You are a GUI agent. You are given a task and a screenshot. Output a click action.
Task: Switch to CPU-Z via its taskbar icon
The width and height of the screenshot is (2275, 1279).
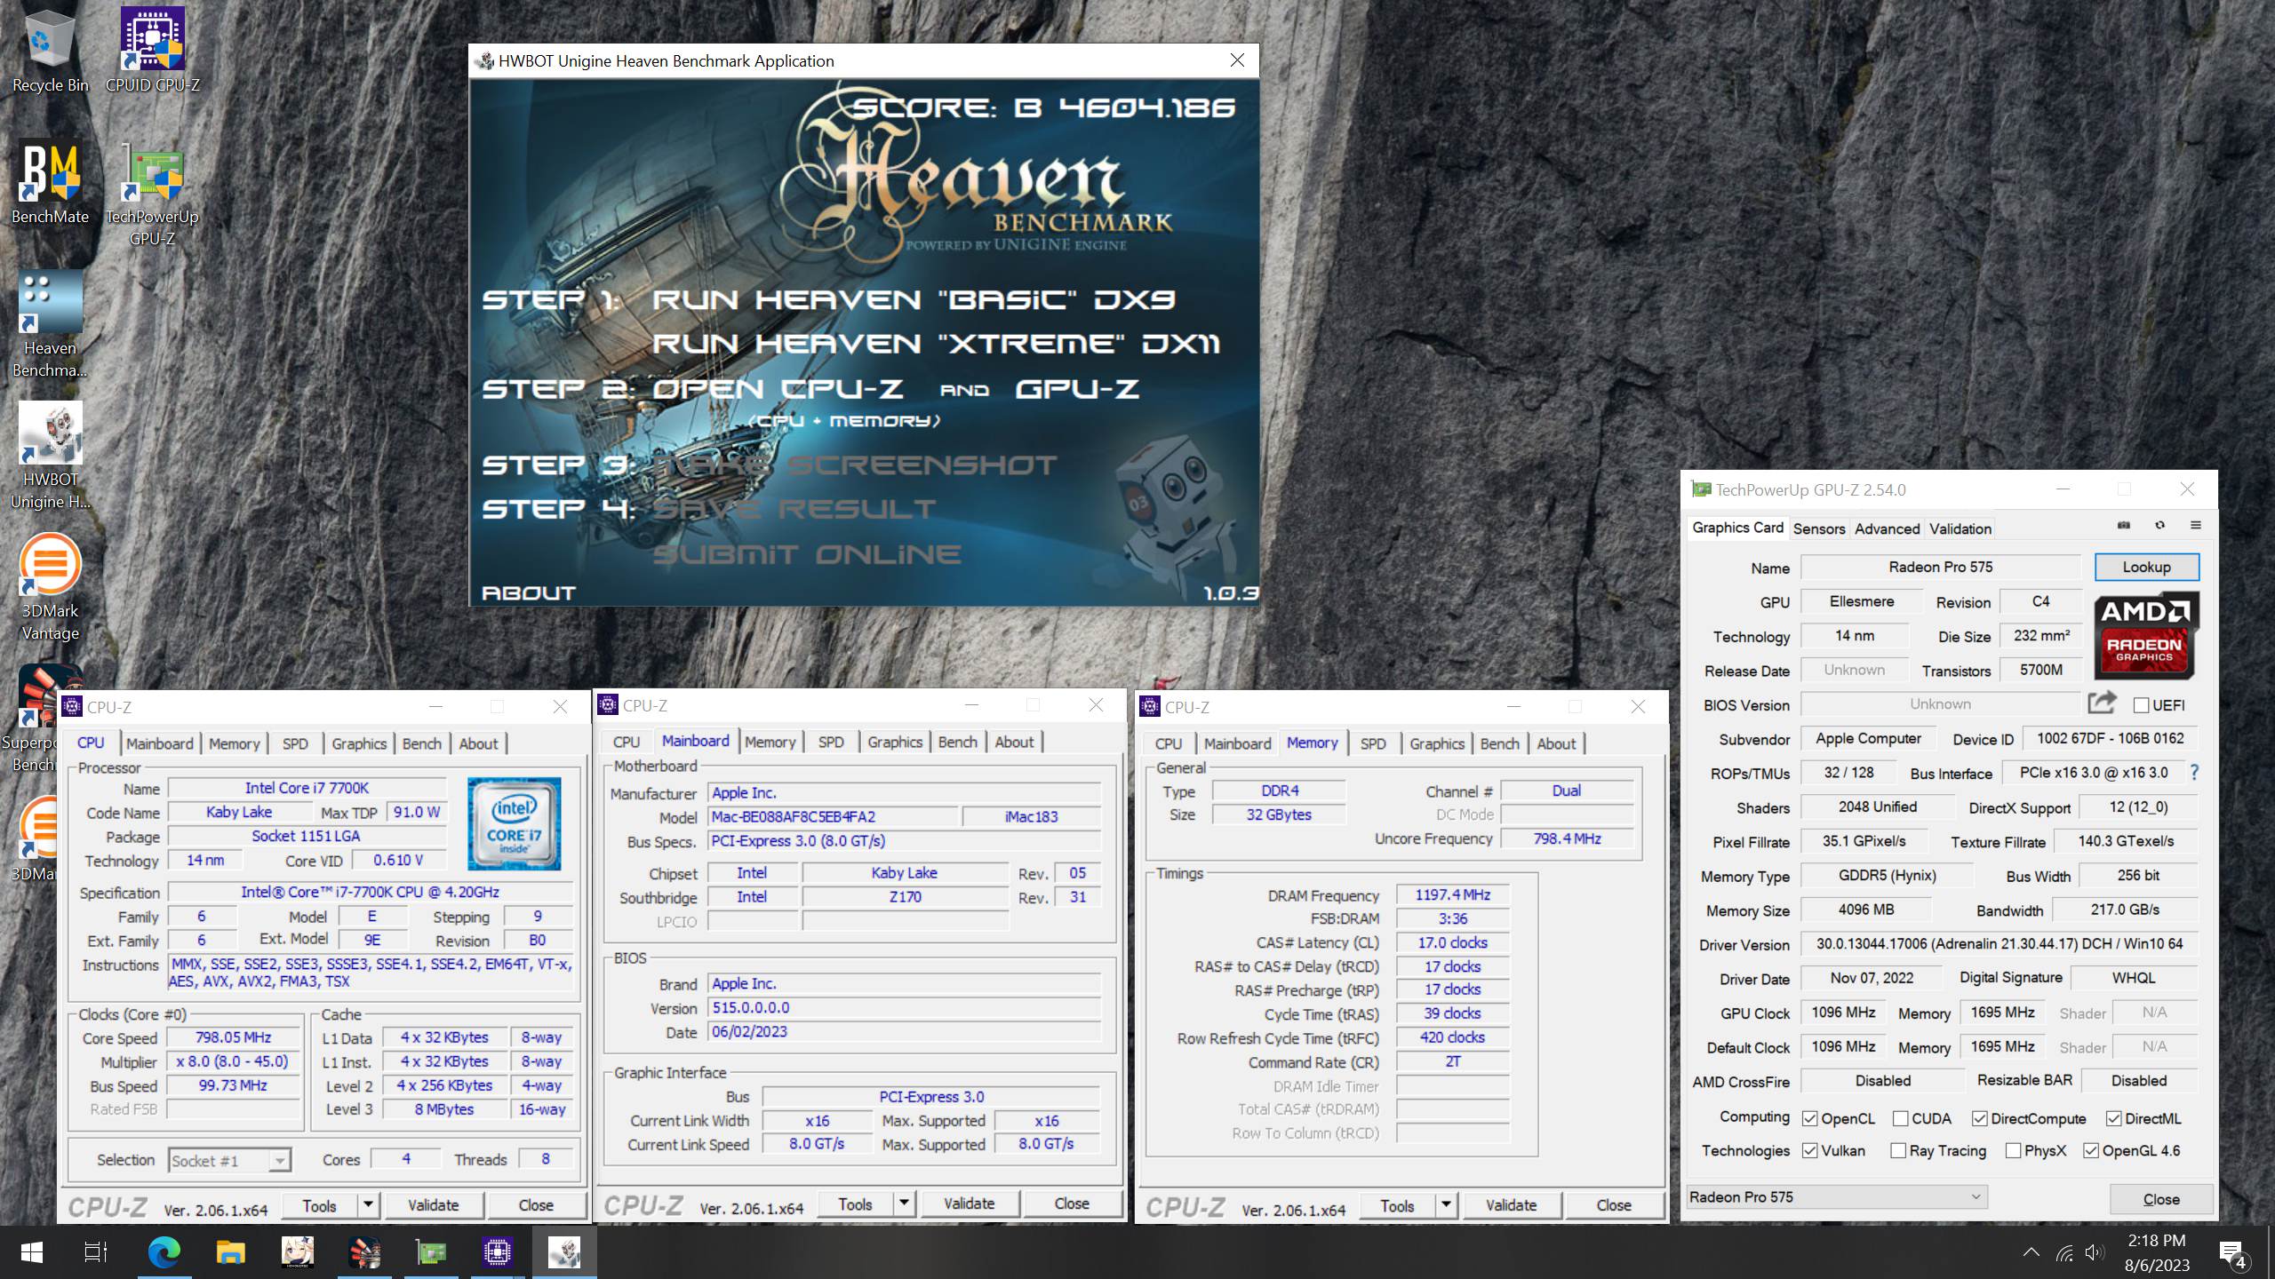498,1252
